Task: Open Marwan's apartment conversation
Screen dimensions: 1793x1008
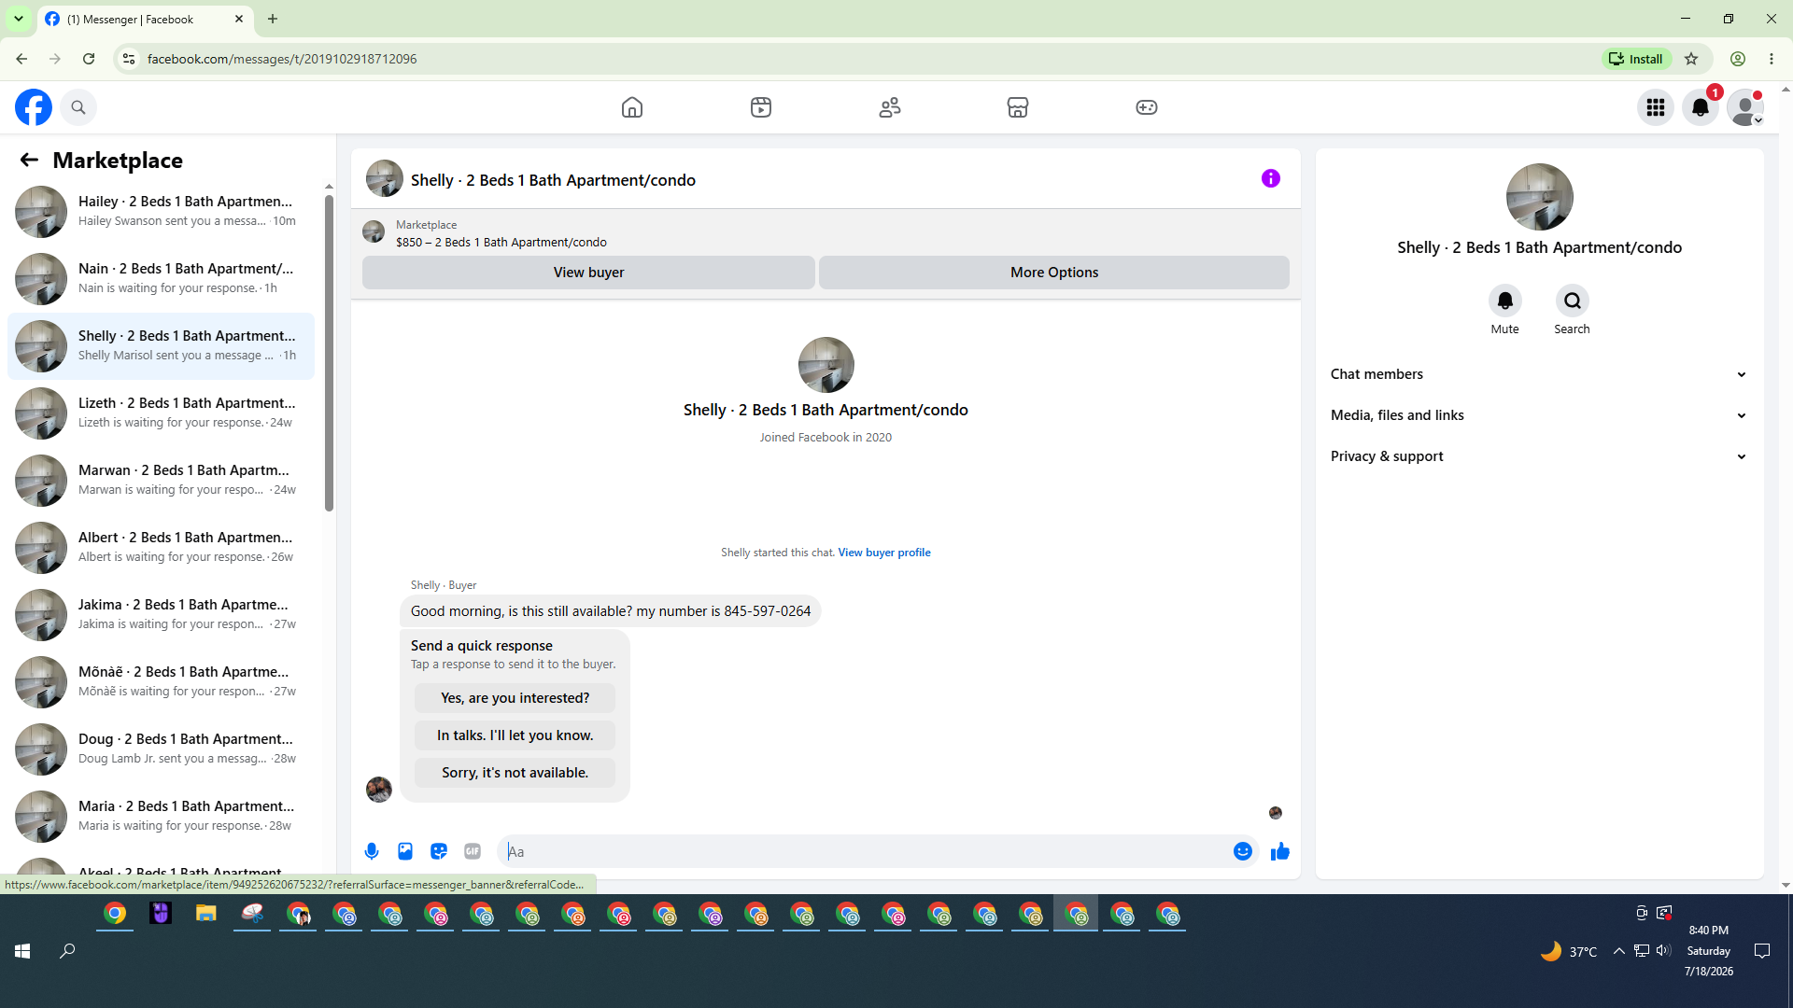Action: 161,481
